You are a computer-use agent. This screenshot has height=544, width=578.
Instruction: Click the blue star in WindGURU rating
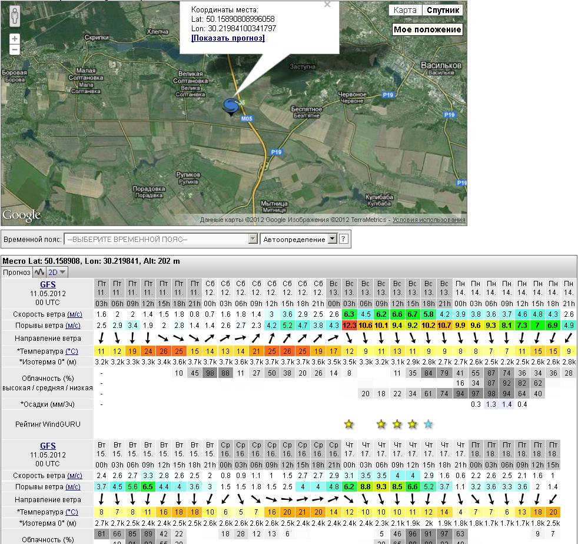click(428, 424)
